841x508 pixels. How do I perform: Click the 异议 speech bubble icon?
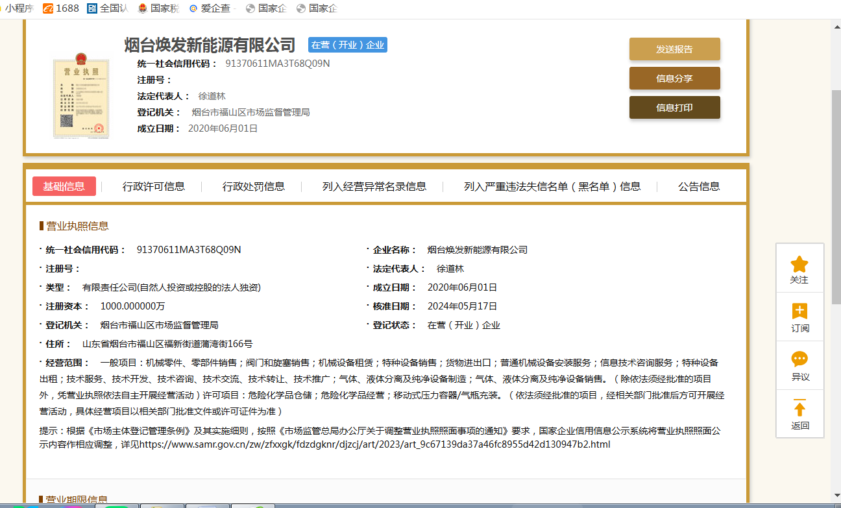click(x=799, y=359)
